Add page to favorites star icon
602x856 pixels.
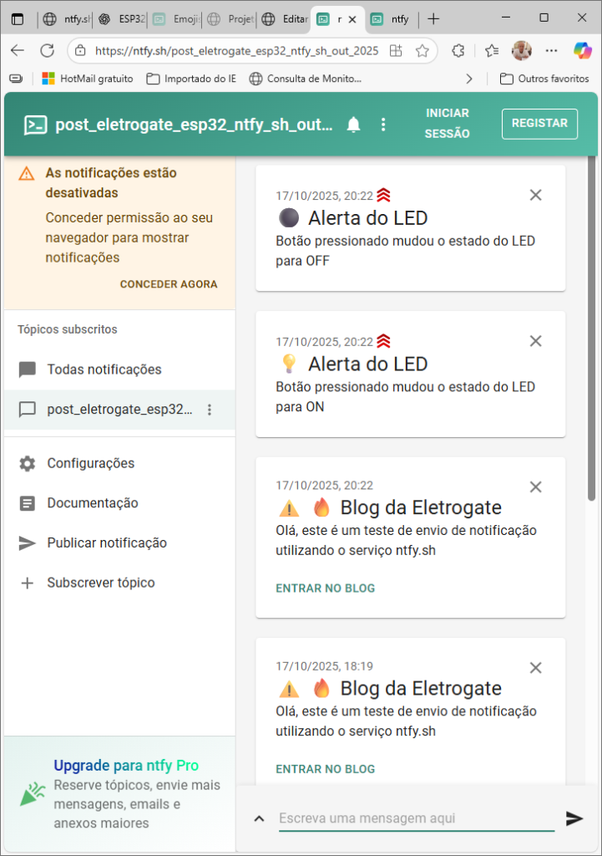tap(422, 50)
